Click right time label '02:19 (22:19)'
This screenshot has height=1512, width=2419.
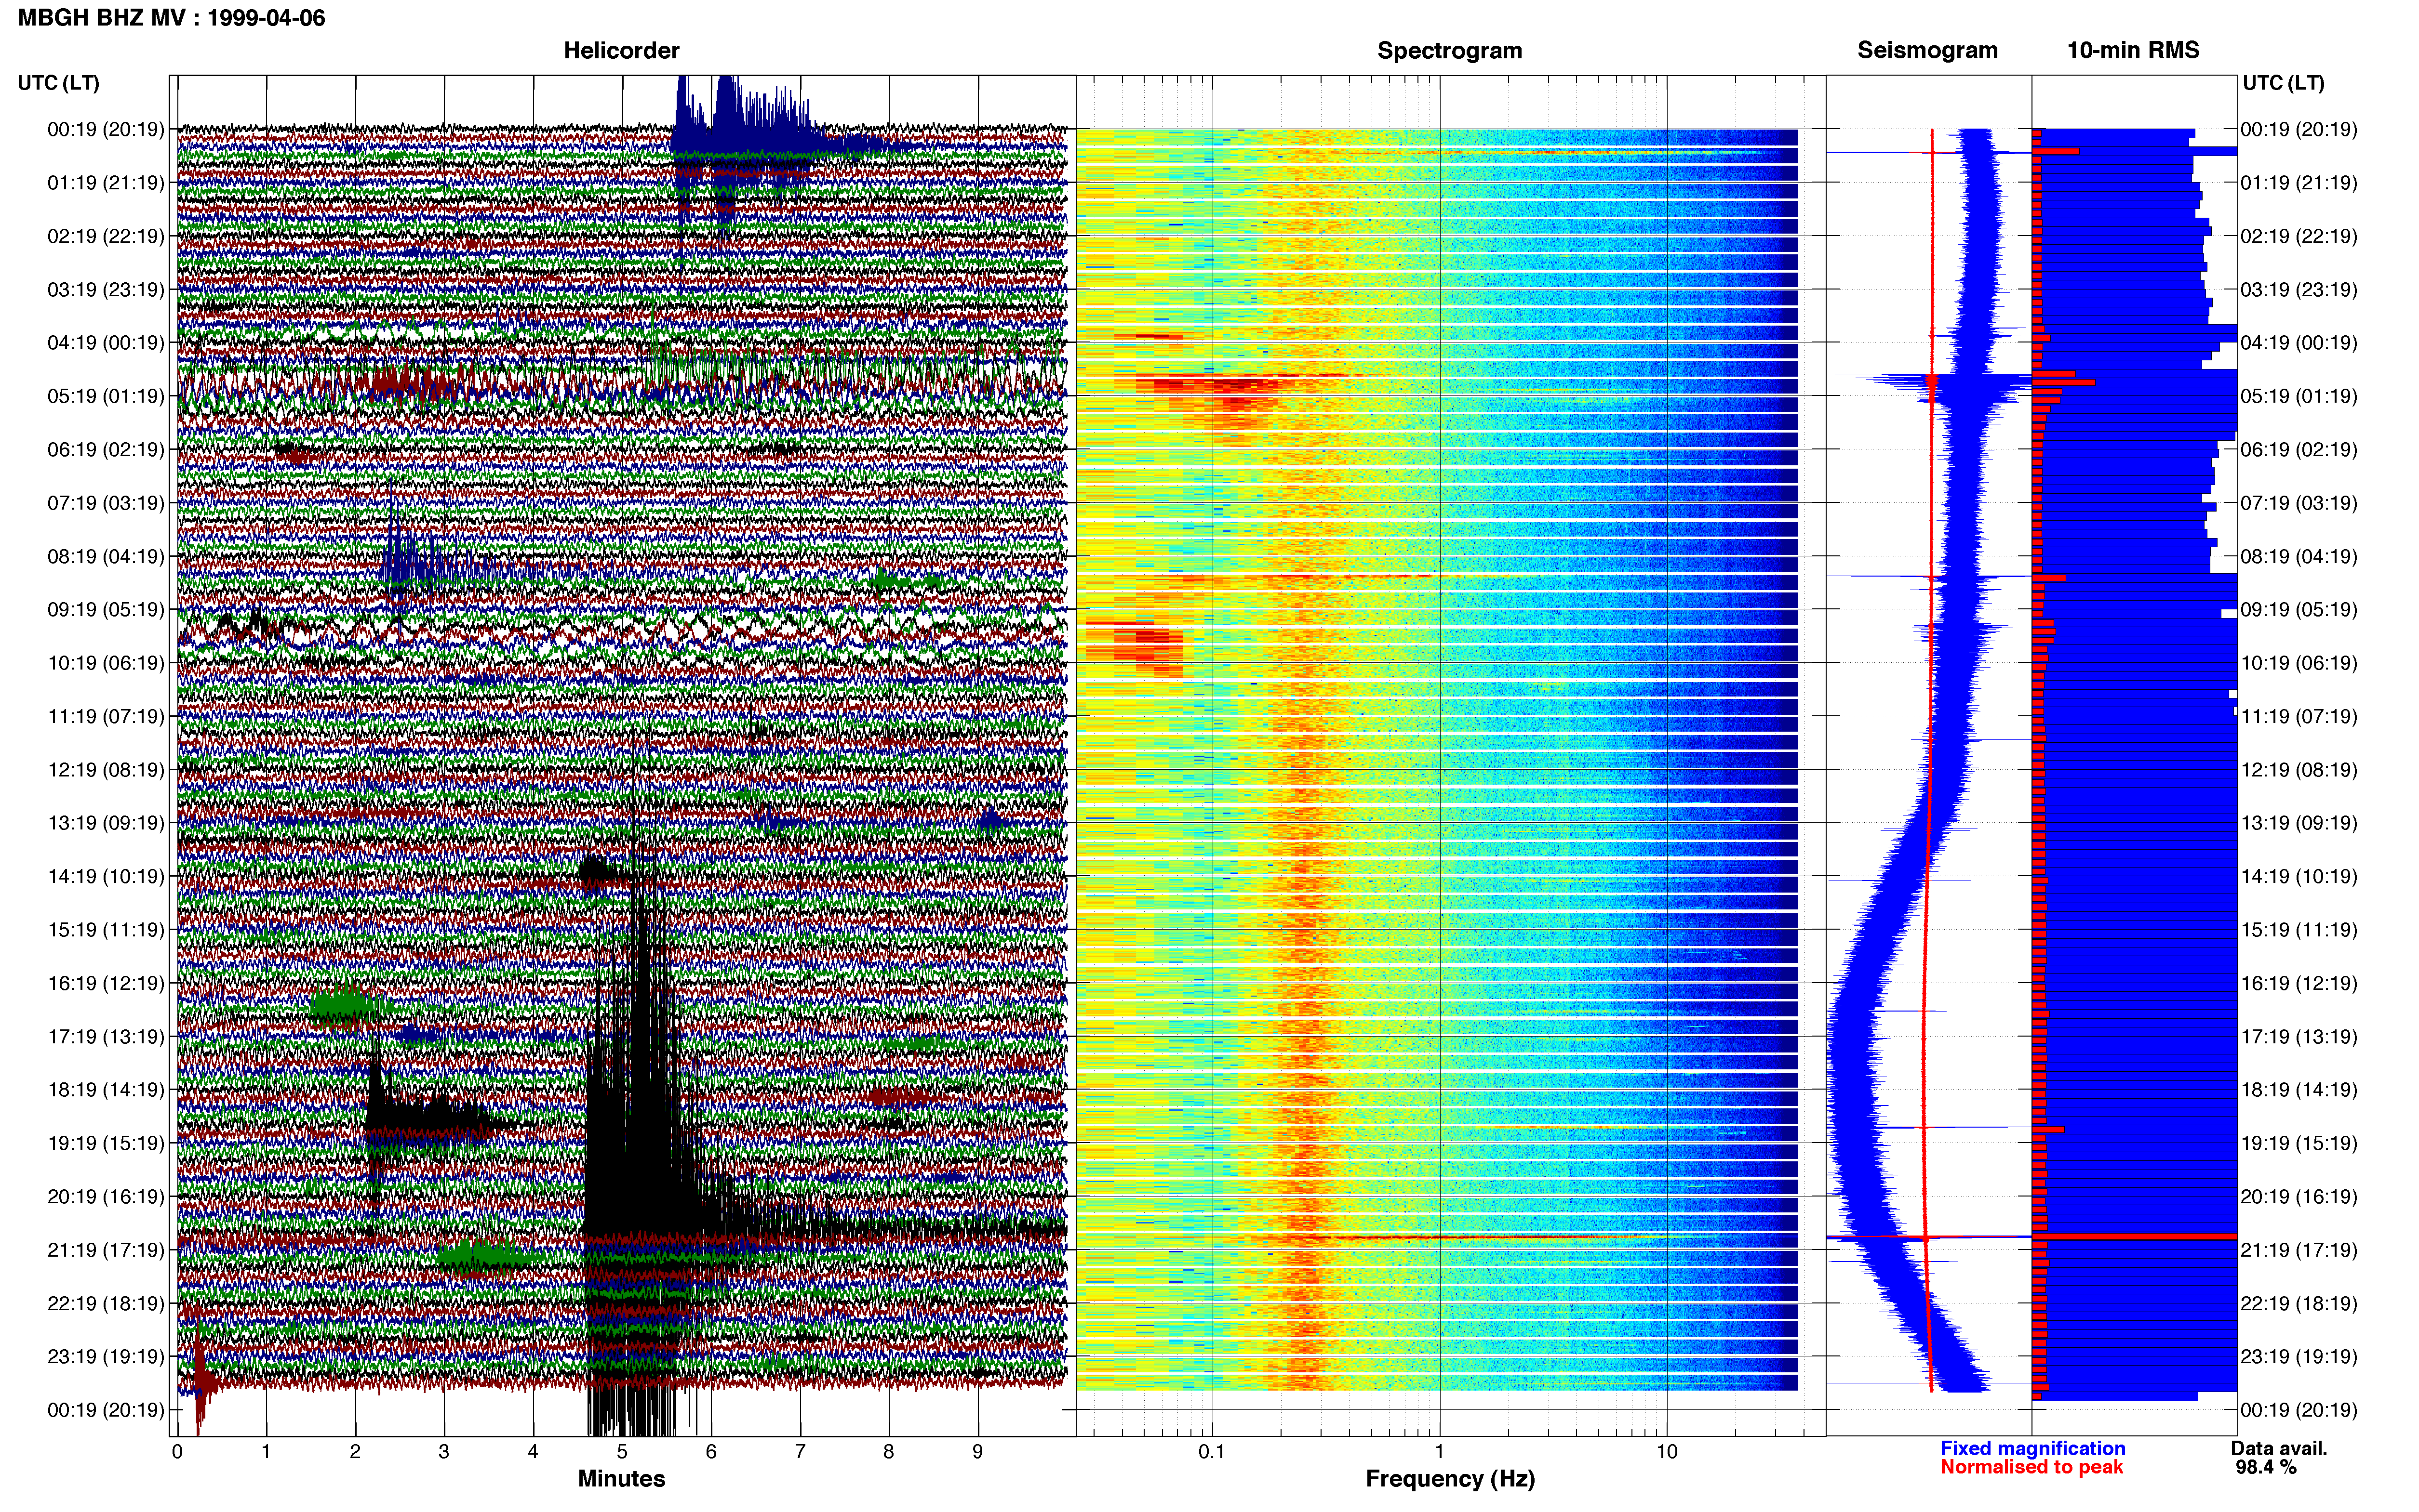click(x=2299, y=236)
